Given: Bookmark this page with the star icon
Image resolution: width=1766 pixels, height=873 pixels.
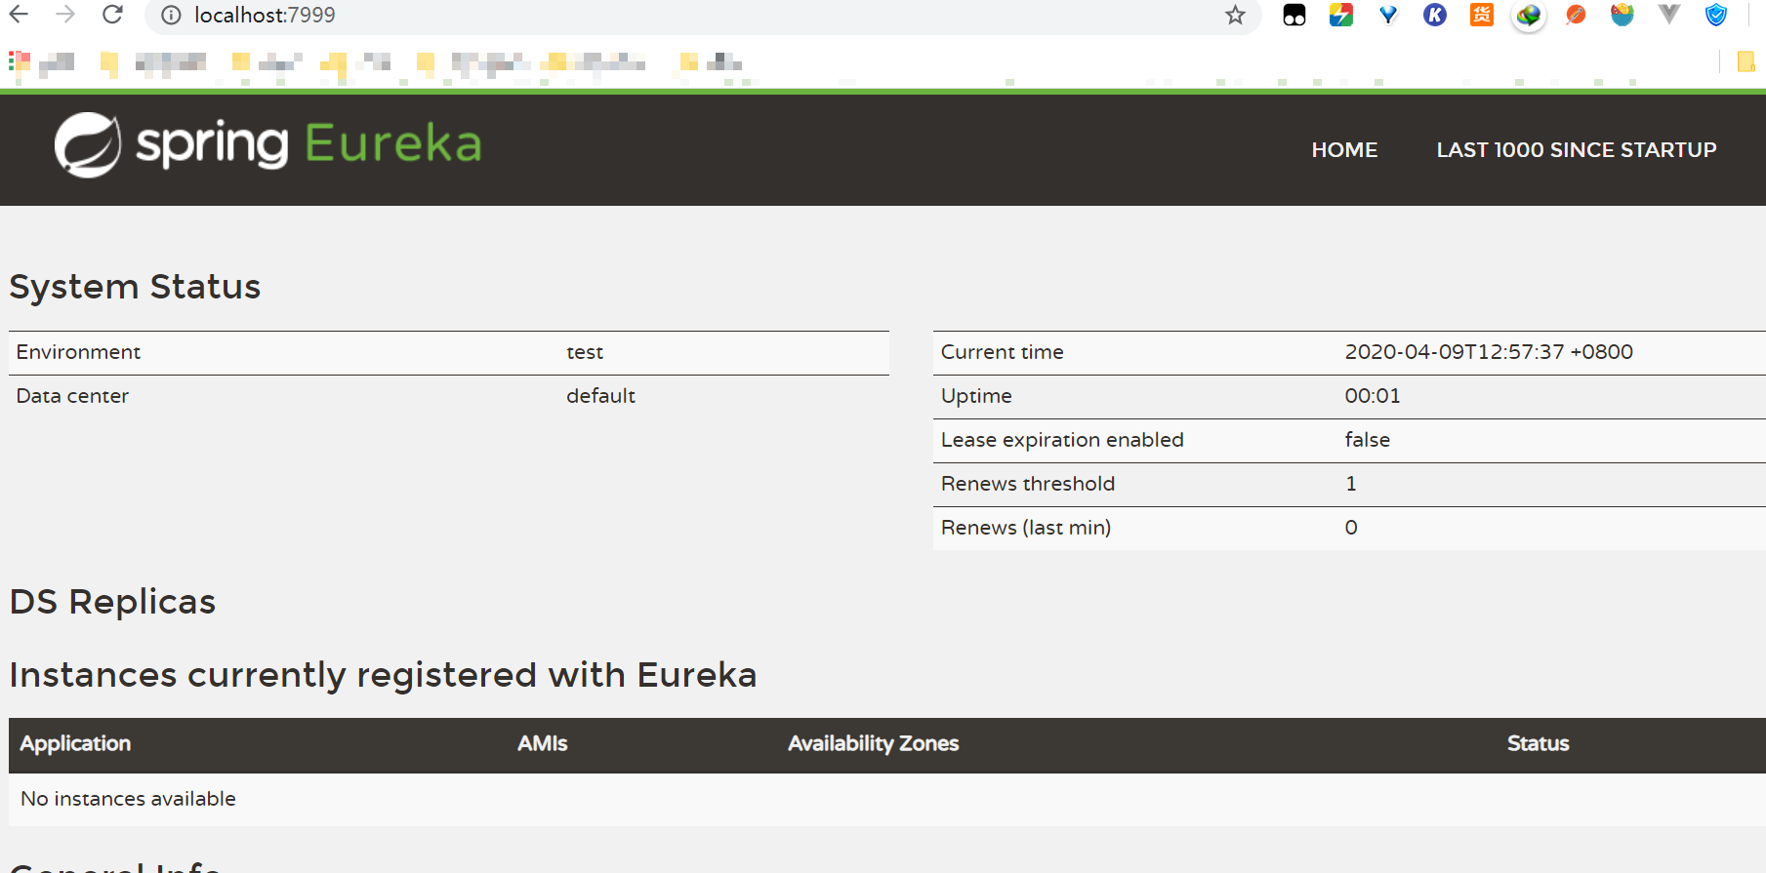Looking at the screenshot, I should click(1236, 15).
